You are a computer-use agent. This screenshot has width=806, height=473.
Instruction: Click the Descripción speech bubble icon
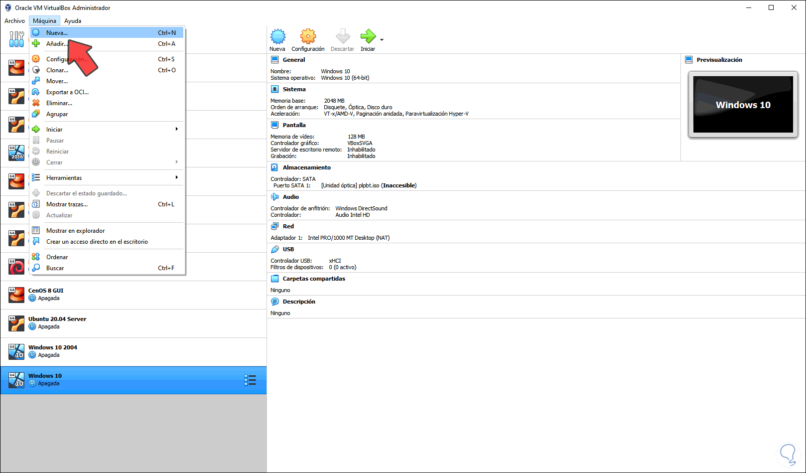274,302
